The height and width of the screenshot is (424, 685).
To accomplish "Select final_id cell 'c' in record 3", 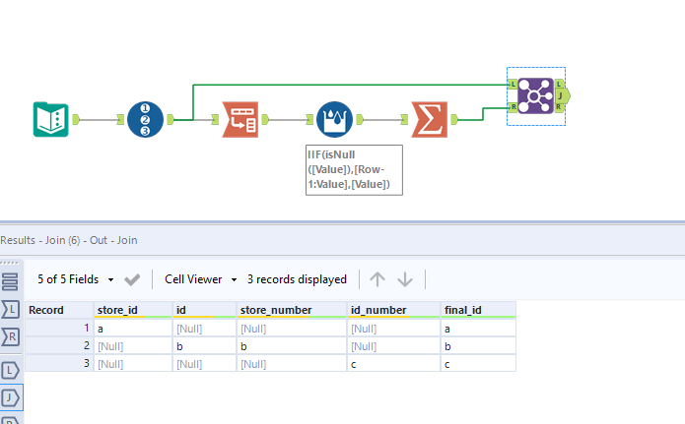I will click(478, 364).
